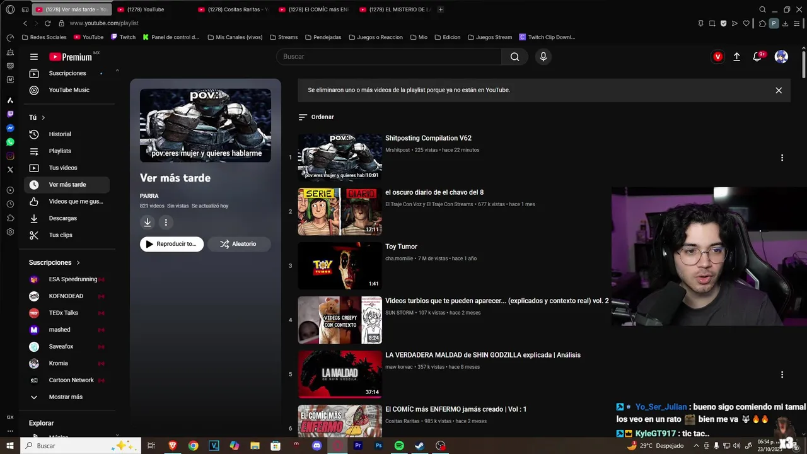
Task: Expand Suscripciones section chevron
Action: point(78,262)
